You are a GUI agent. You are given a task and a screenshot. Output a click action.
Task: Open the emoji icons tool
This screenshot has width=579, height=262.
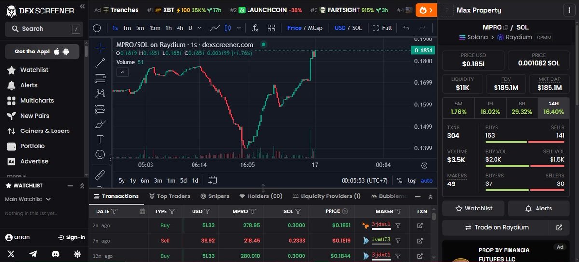pos(100,155)
